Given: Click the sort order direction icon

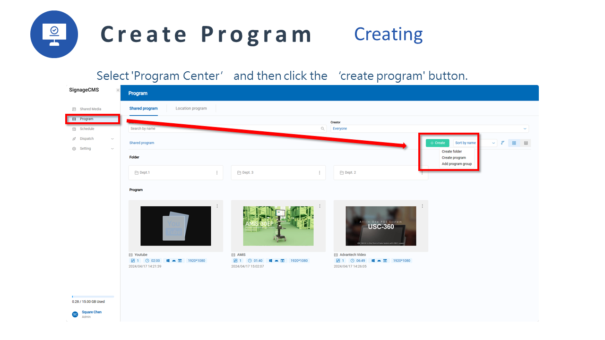Looking at the screenshot, I should coord(502,143).
